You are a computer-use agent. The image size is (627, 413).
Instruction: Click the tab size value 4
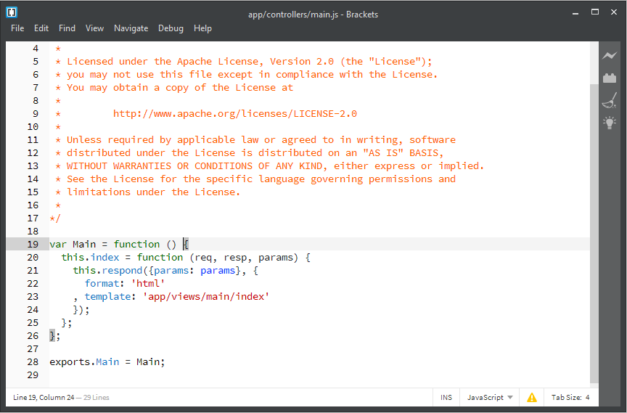(x=587, y=398)
